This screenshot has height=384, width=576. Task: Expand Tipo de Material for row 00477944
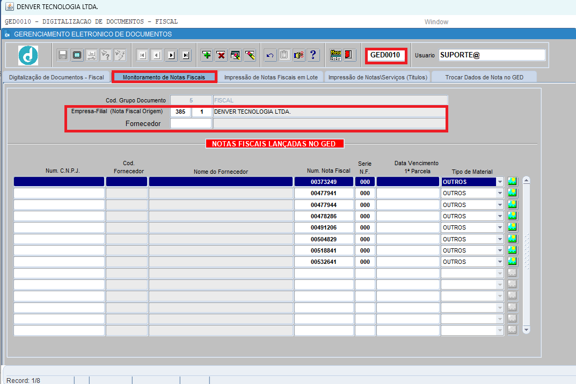coord(500,205)
